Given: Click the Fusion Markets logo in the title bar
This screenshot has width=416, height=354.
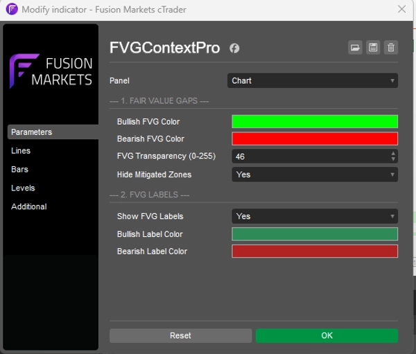Looking at the screenshot, I should point(12,9).
